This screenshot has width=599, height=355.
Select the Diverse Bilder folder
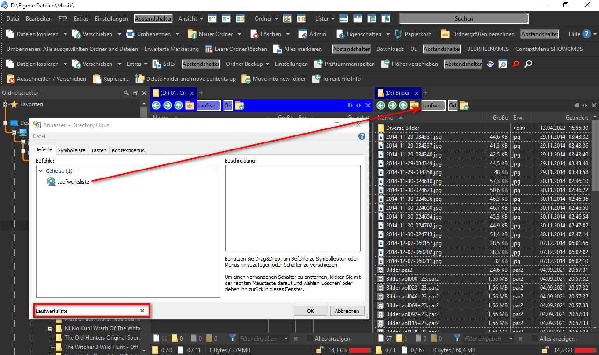(402, 128)
